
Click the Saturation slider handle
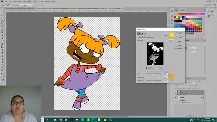(158, 78)
